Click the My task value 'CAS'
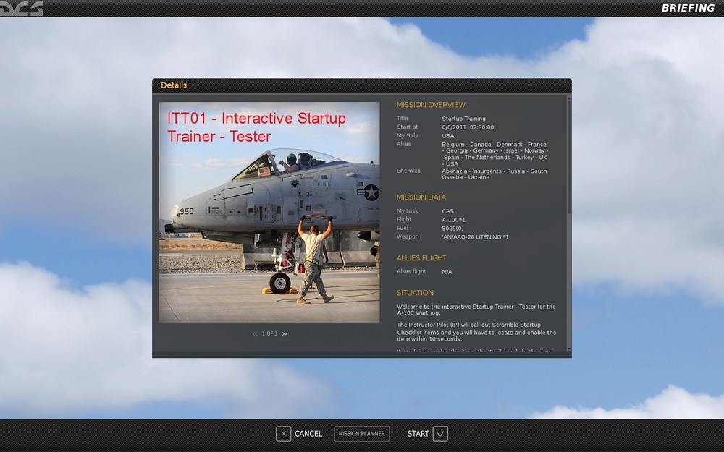The image size is (724, 452). pyautogui.click(x=447, y=211)
